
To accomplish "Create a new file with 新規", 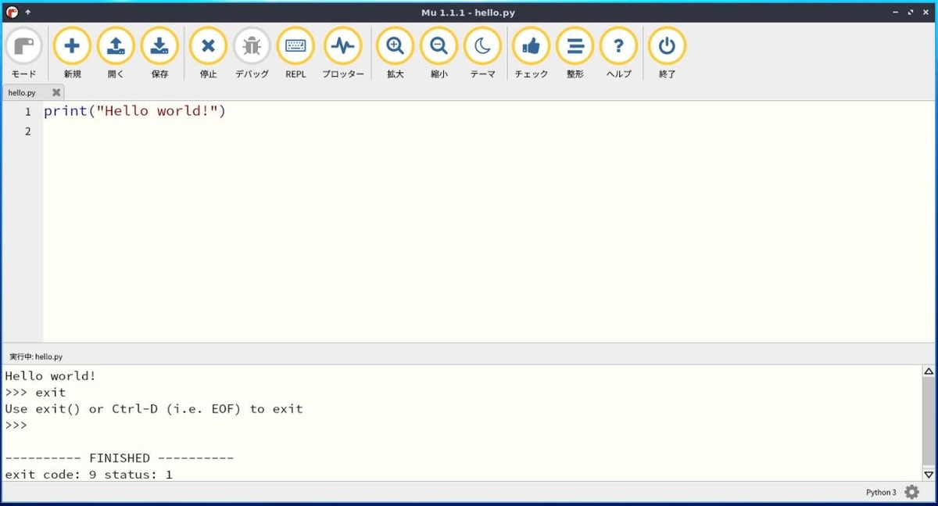I will pyautogui.click(x=72, y=53).
